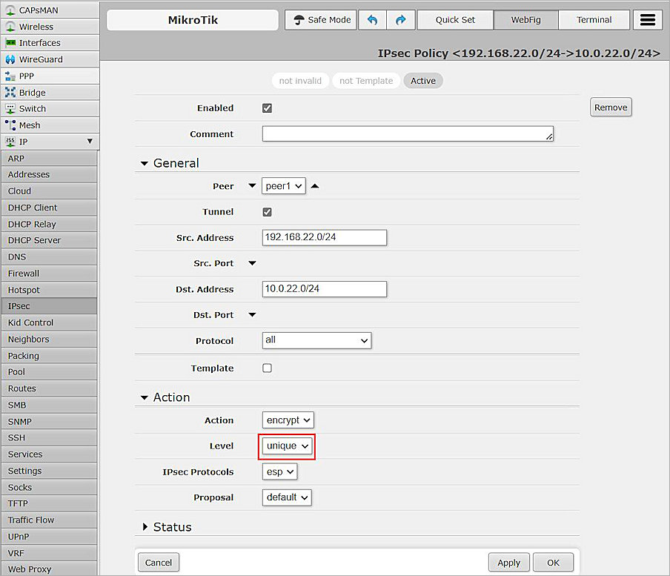
Task: Switch to the Terminal view
Action: 594,19
